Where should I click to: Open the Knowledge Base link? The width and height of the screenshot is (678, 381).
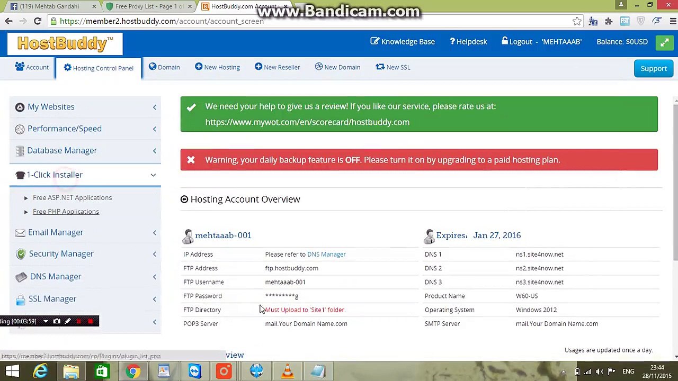tap(403, 42)
